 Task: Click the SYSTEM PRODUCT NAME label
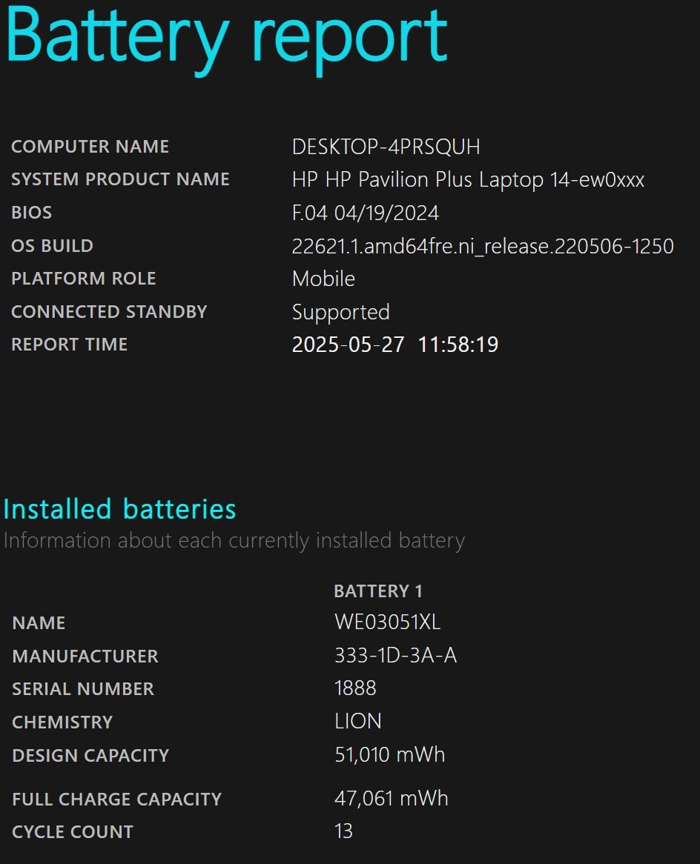120,179
